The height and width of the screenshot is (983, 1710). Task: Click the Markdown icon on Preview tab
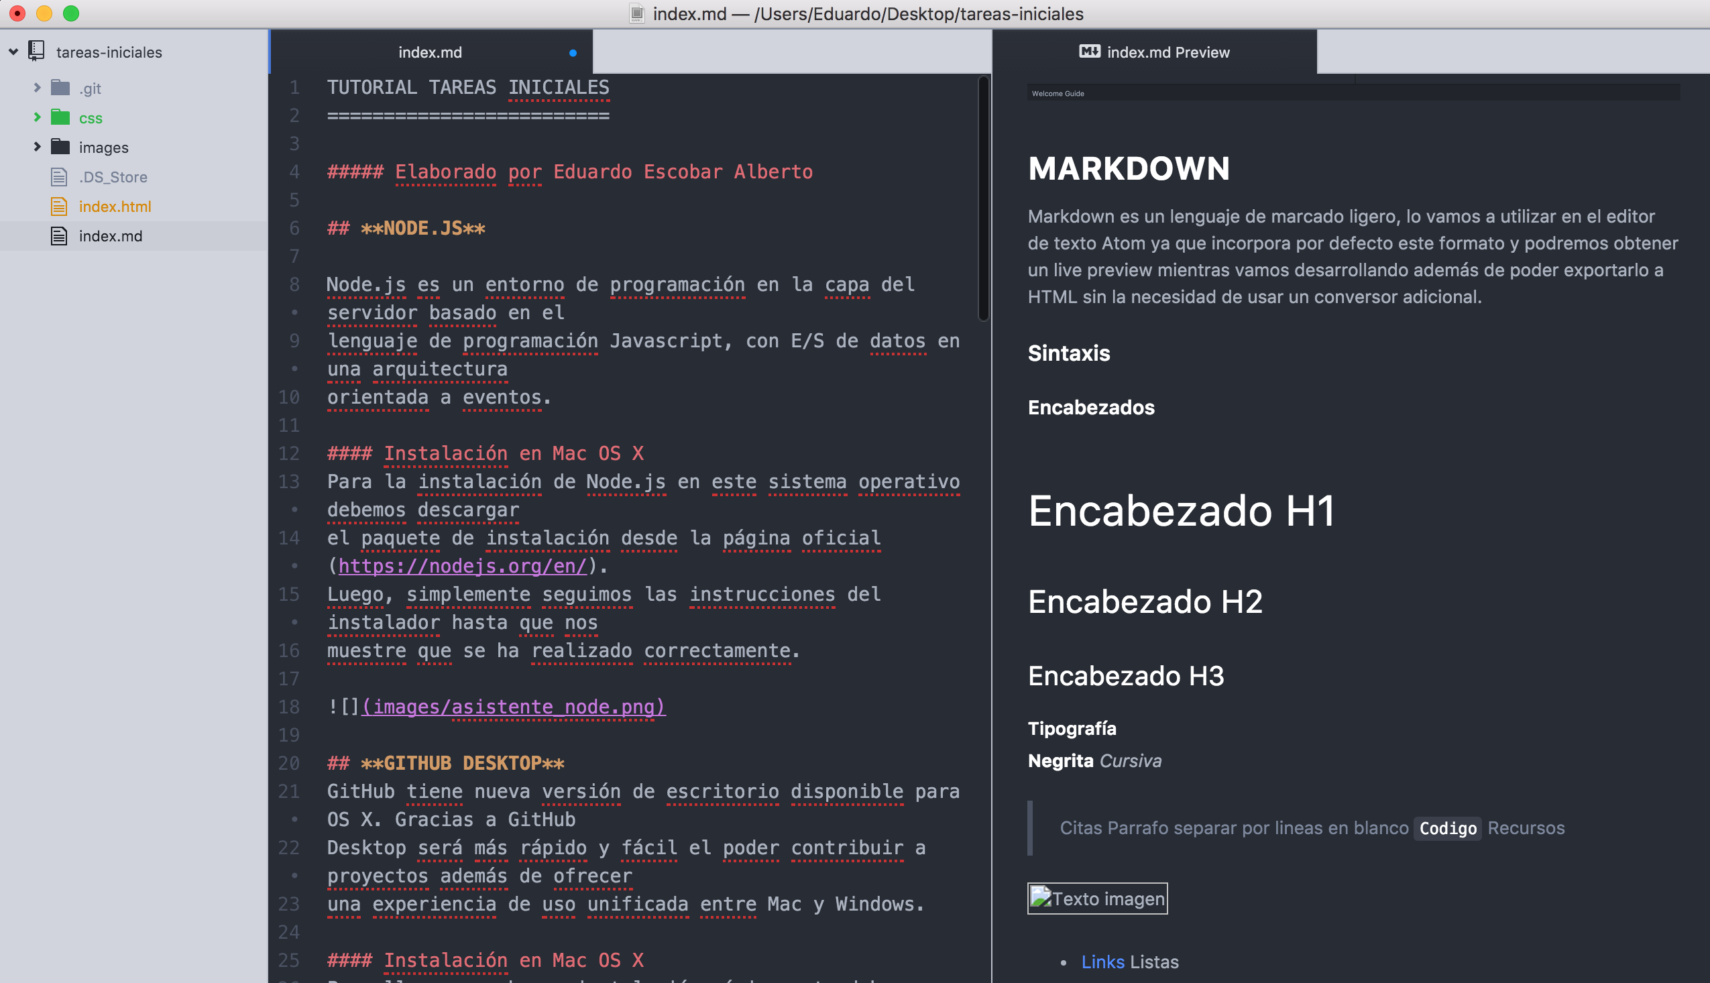click(x=1089, y=52)
